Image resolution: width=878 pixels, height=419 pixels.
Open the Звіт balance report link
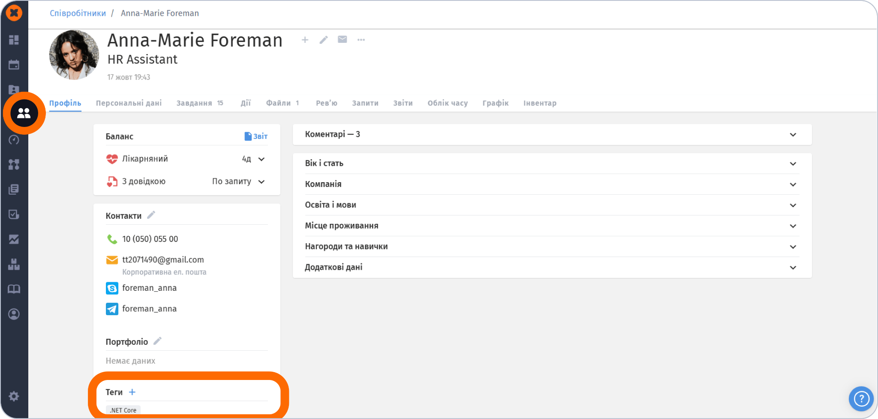point(256,136)
